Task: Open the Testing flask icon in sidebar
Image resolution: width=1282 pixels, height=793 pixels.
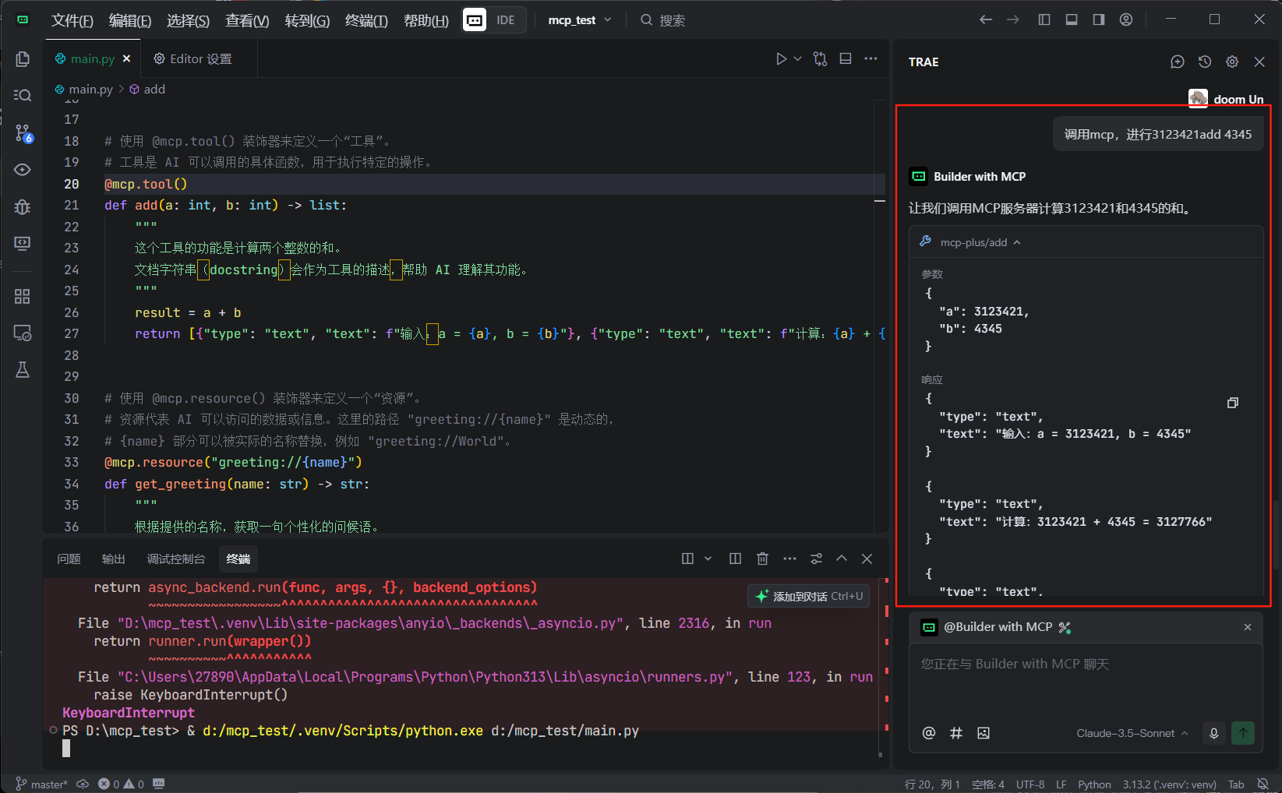Action: point(23,369)
